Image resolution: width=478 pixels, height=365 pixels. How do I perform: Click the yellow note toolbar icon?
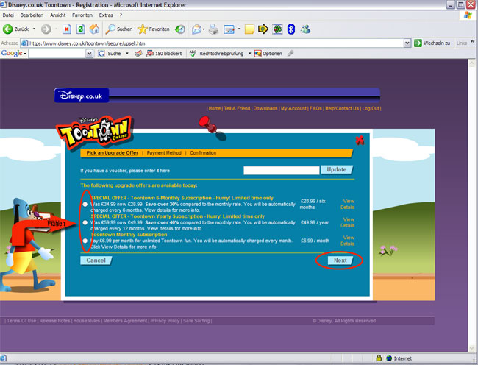tap(249, 29)
